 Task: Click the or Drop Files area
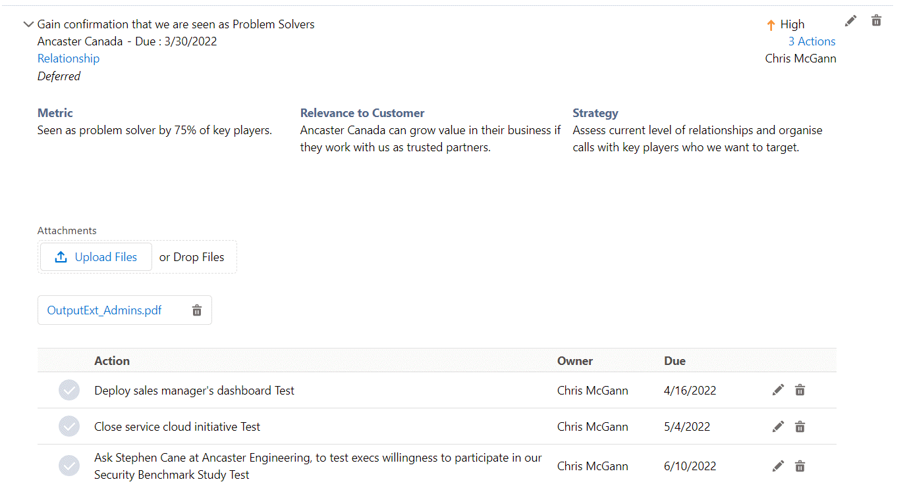192,257
